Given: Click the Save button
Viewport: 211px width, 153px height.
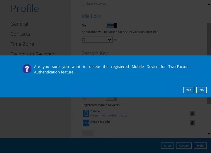Looking at the screenshot, I should pos(167,146).
